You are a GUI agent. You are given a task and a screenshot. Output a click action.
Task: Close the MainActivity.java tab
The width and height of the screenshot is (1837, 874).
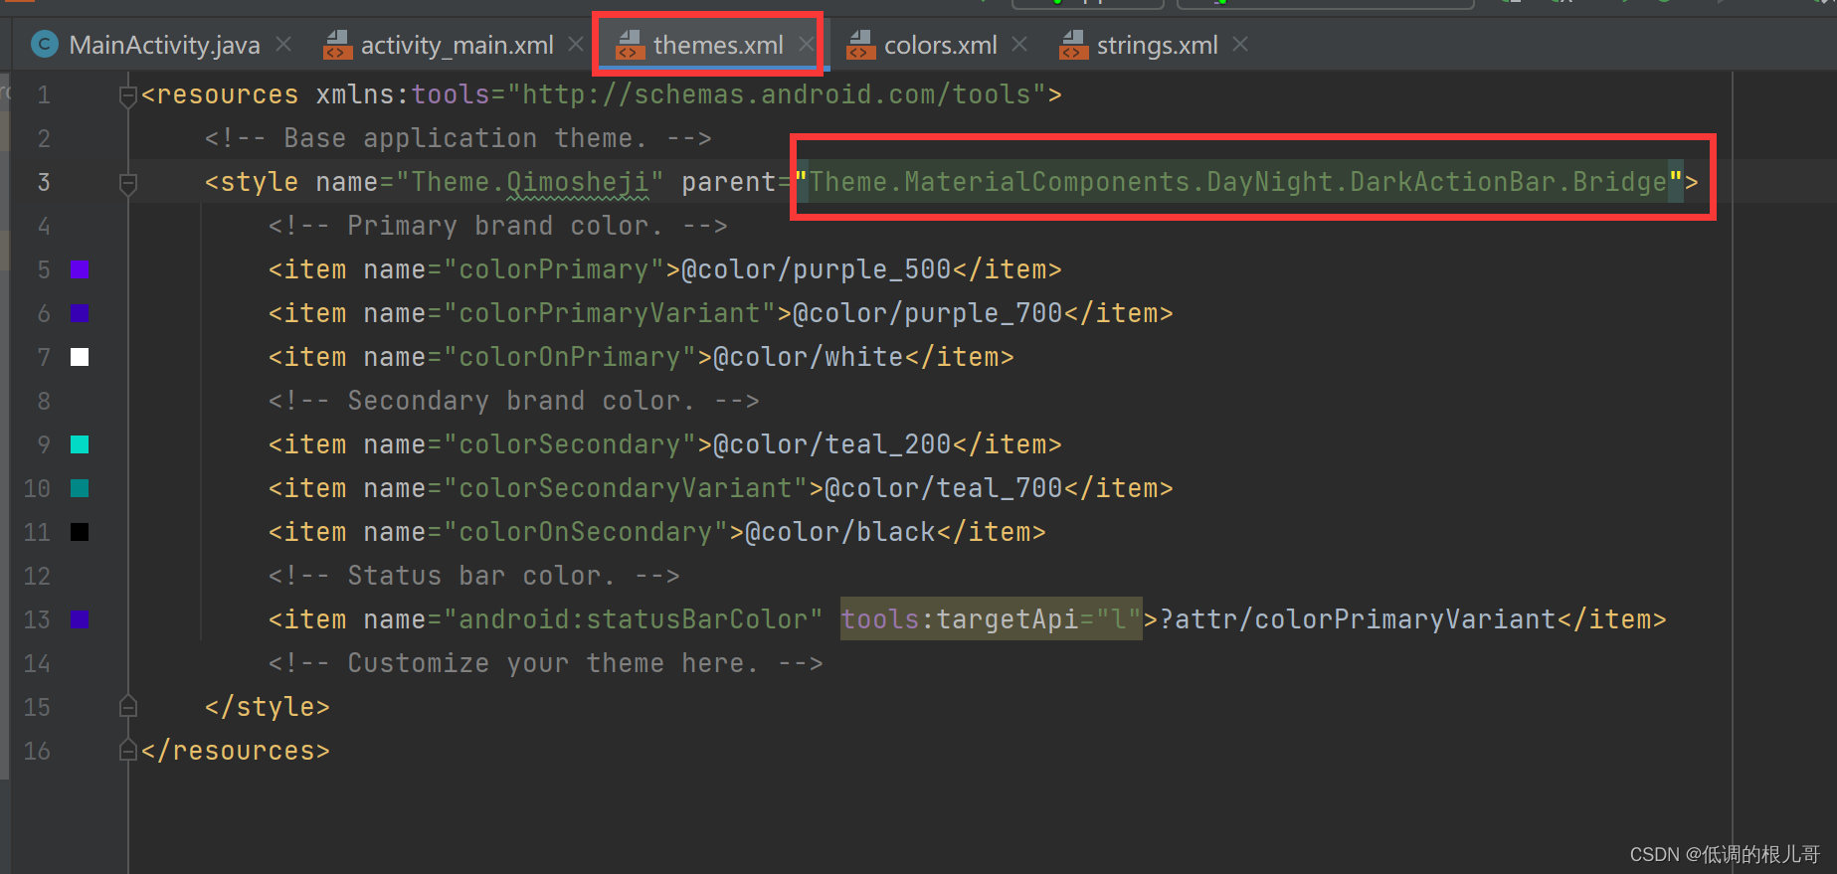[x=283, y=44]
